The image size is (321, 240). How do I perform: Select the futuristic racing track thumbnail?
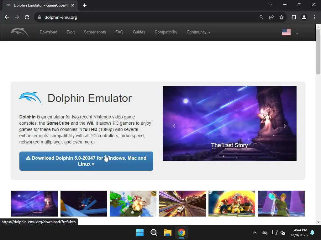pyautogui.click(x=183, y=203)
